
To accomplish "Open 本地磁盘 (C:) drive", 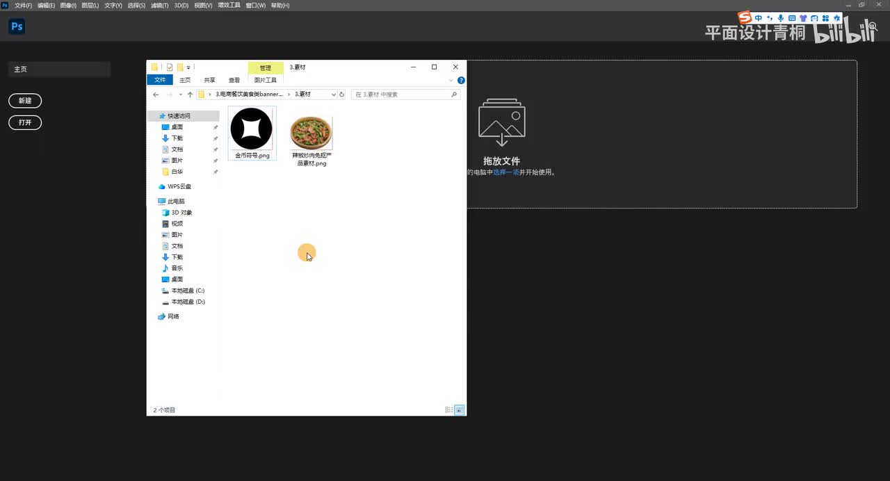I will point(188,291).
